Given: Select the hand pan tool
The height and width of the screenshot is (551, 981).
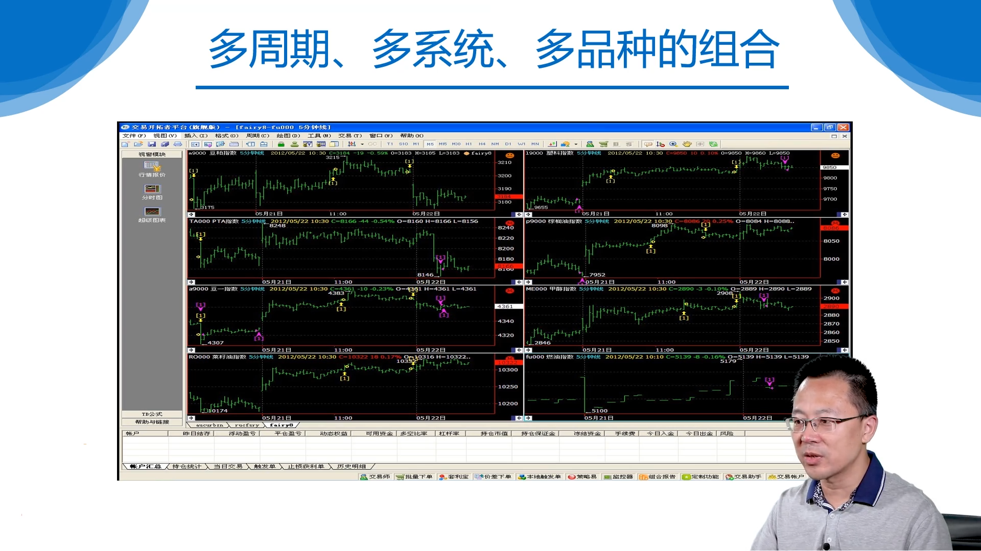Looking at the screenshot, I should (x=687, y=144).
